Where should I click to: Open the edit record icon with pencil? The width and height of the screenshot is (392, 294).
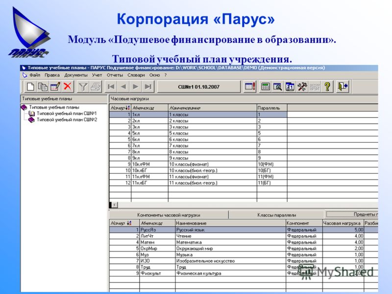[55, 87]
